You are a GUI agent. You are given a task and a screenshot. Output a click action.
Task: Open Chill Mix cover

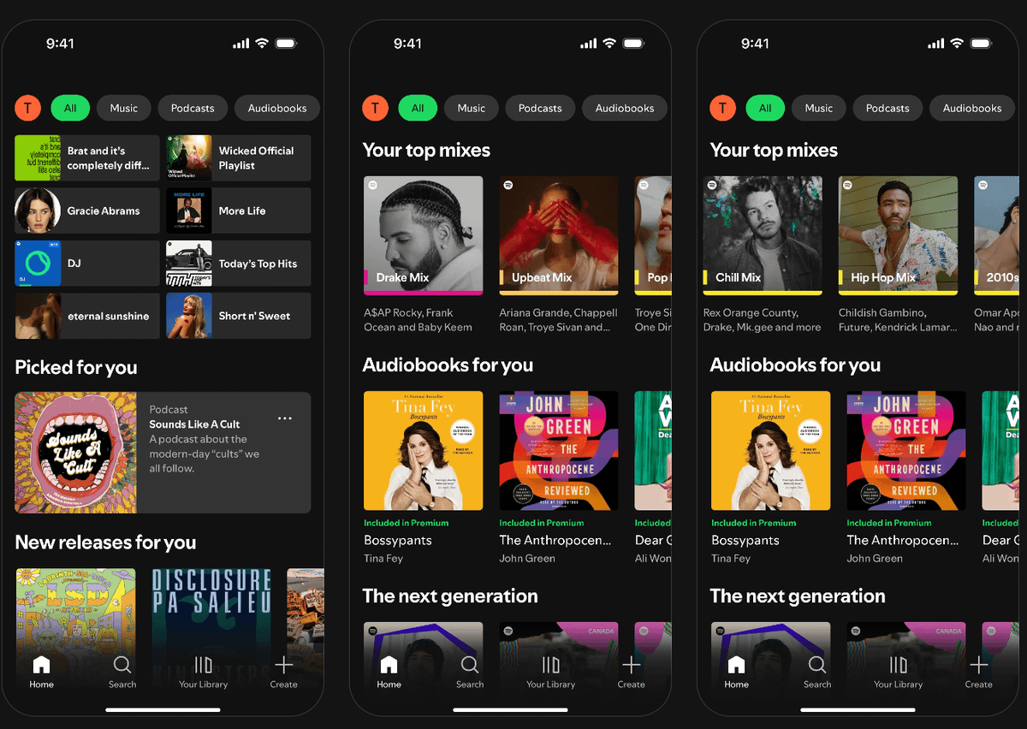763,235
